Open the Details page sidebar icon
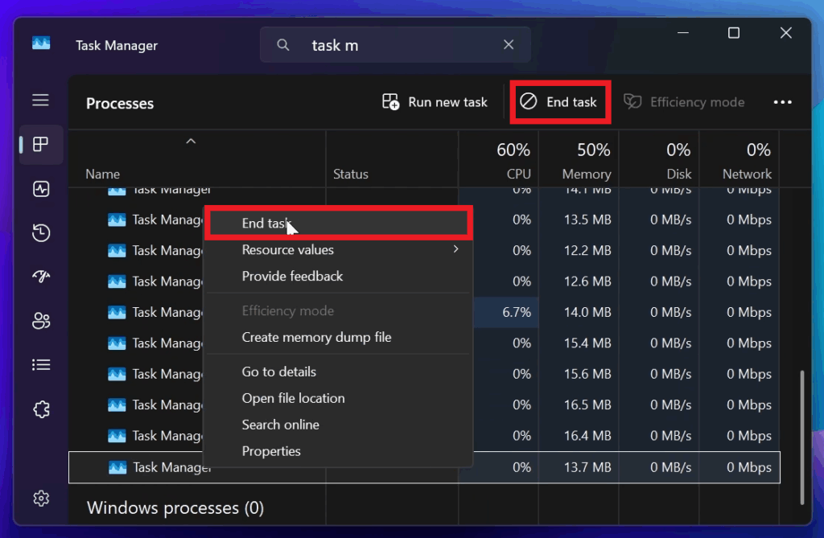 coord(40,365)
